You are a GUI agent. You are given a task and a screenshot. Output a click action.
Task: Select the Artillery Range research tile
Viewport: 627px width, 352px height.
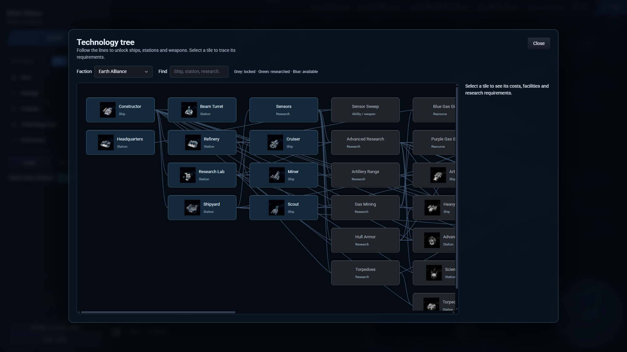click(365, 175)
